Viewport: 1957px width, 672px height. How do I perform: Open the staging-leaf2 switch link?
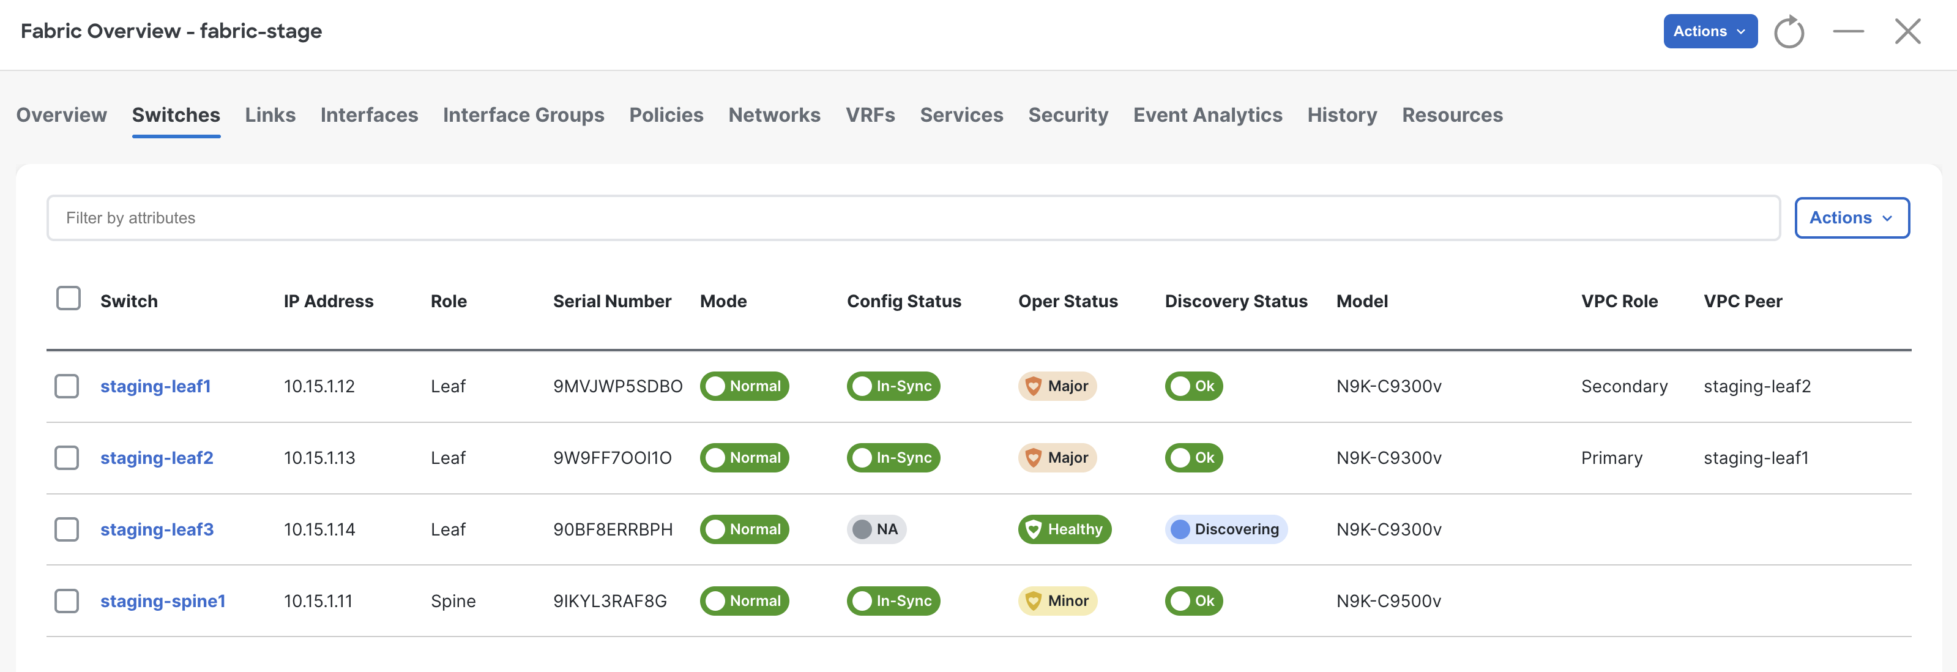157,458
